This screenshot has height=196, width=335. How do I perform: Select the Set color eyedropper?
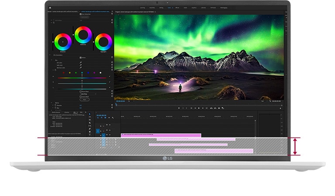coord(80,62)
